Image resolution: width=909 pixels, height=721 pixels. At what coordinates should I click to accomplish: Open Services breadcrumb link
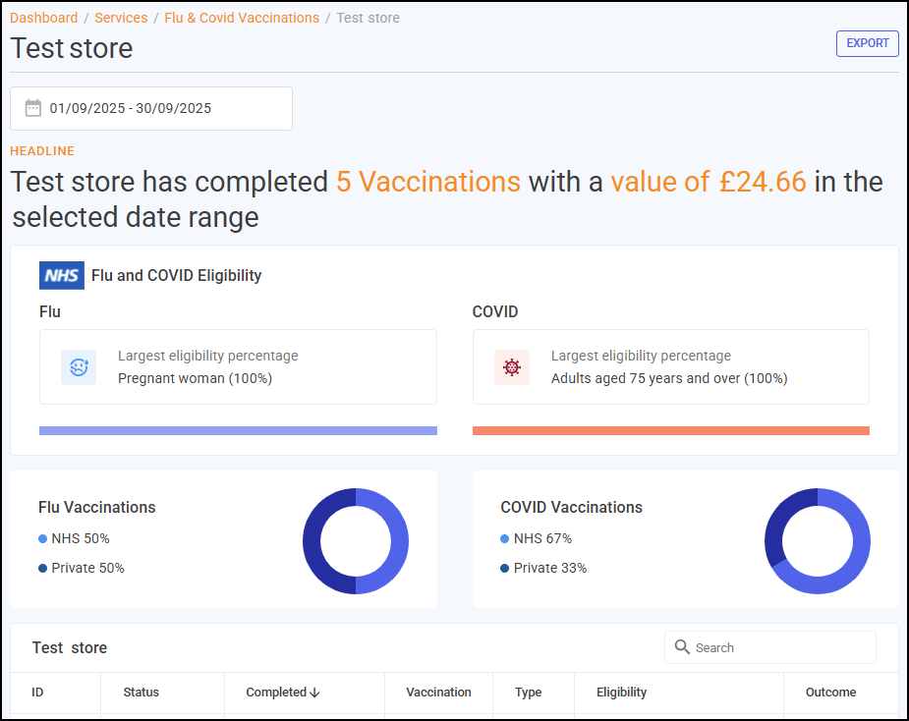(121, 18)
